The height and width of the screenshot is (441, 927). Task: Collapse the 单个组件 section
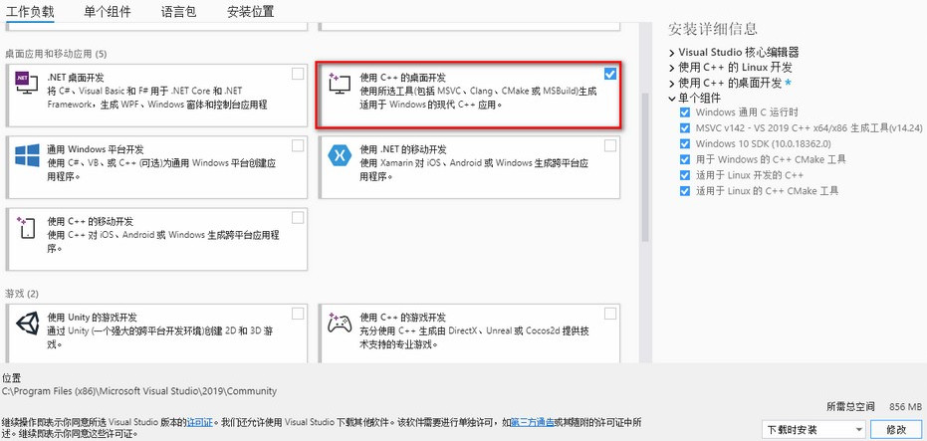click(672, 98)
